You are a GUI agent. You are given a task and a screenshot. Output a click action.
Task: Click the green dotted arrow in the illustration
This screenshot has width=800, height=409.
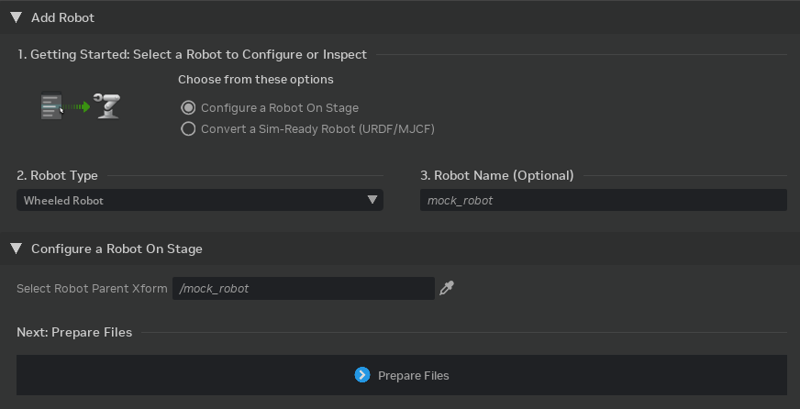79,107
